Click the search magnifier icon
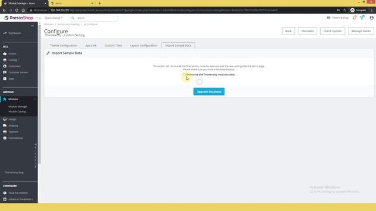The image size is (376, 211). tap(73, 18)
